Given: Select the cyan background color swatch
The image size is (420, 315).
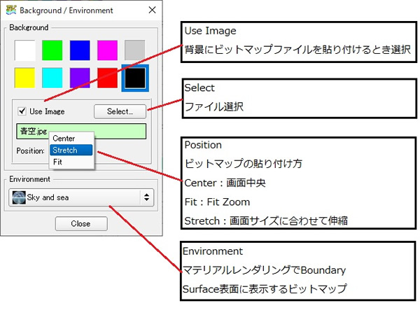Looking at the screenshot, I should point(52,78).
